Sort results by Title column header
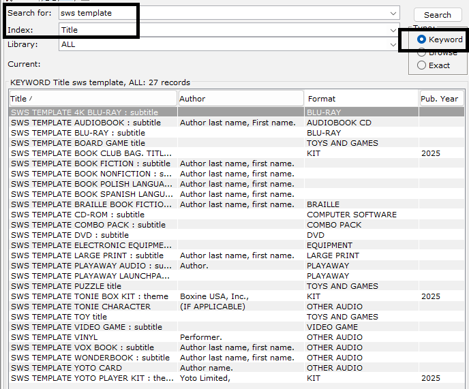The width and height of the screenshot is (469, 389). click(x=92, y=99)
